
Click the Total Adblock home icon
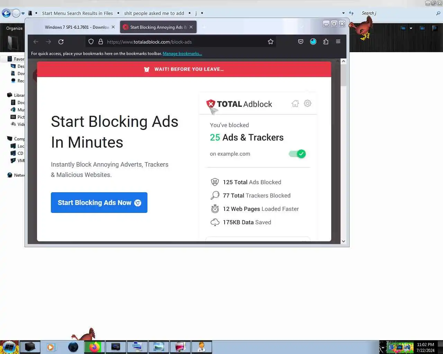[x=295, y=103]
